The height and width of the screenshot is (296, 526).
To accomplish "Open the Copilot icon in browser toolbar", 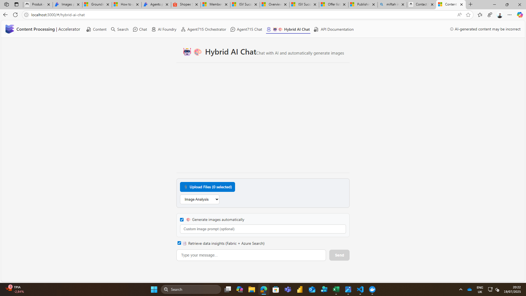I will tap(519, 15).
